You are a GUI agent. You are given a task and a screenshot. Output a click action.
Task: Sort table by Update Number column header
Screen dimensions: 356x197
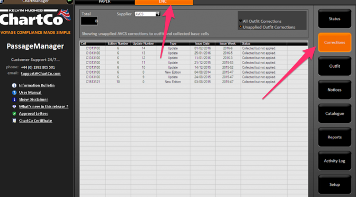[144, 43]
